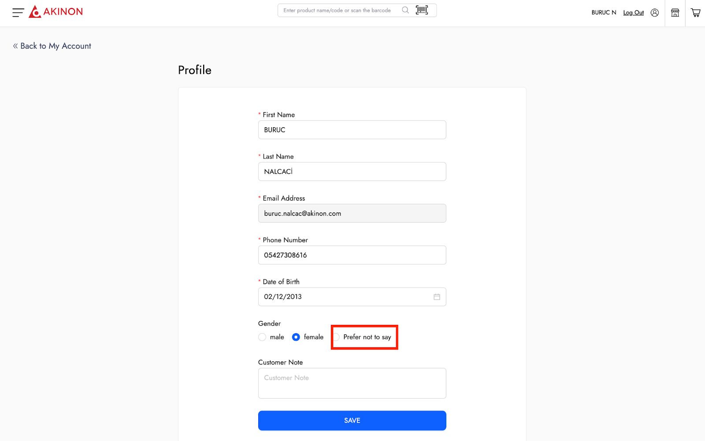Image resolution: width=705 pixels, height=441 pixels.
Task: Click the product search bar
Action: (339, 11)
